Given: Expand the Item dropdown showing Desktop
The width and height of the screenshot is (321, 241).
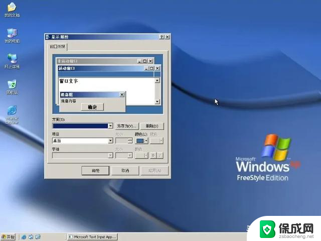Looking at the screenshot, I should coord(110,141).
